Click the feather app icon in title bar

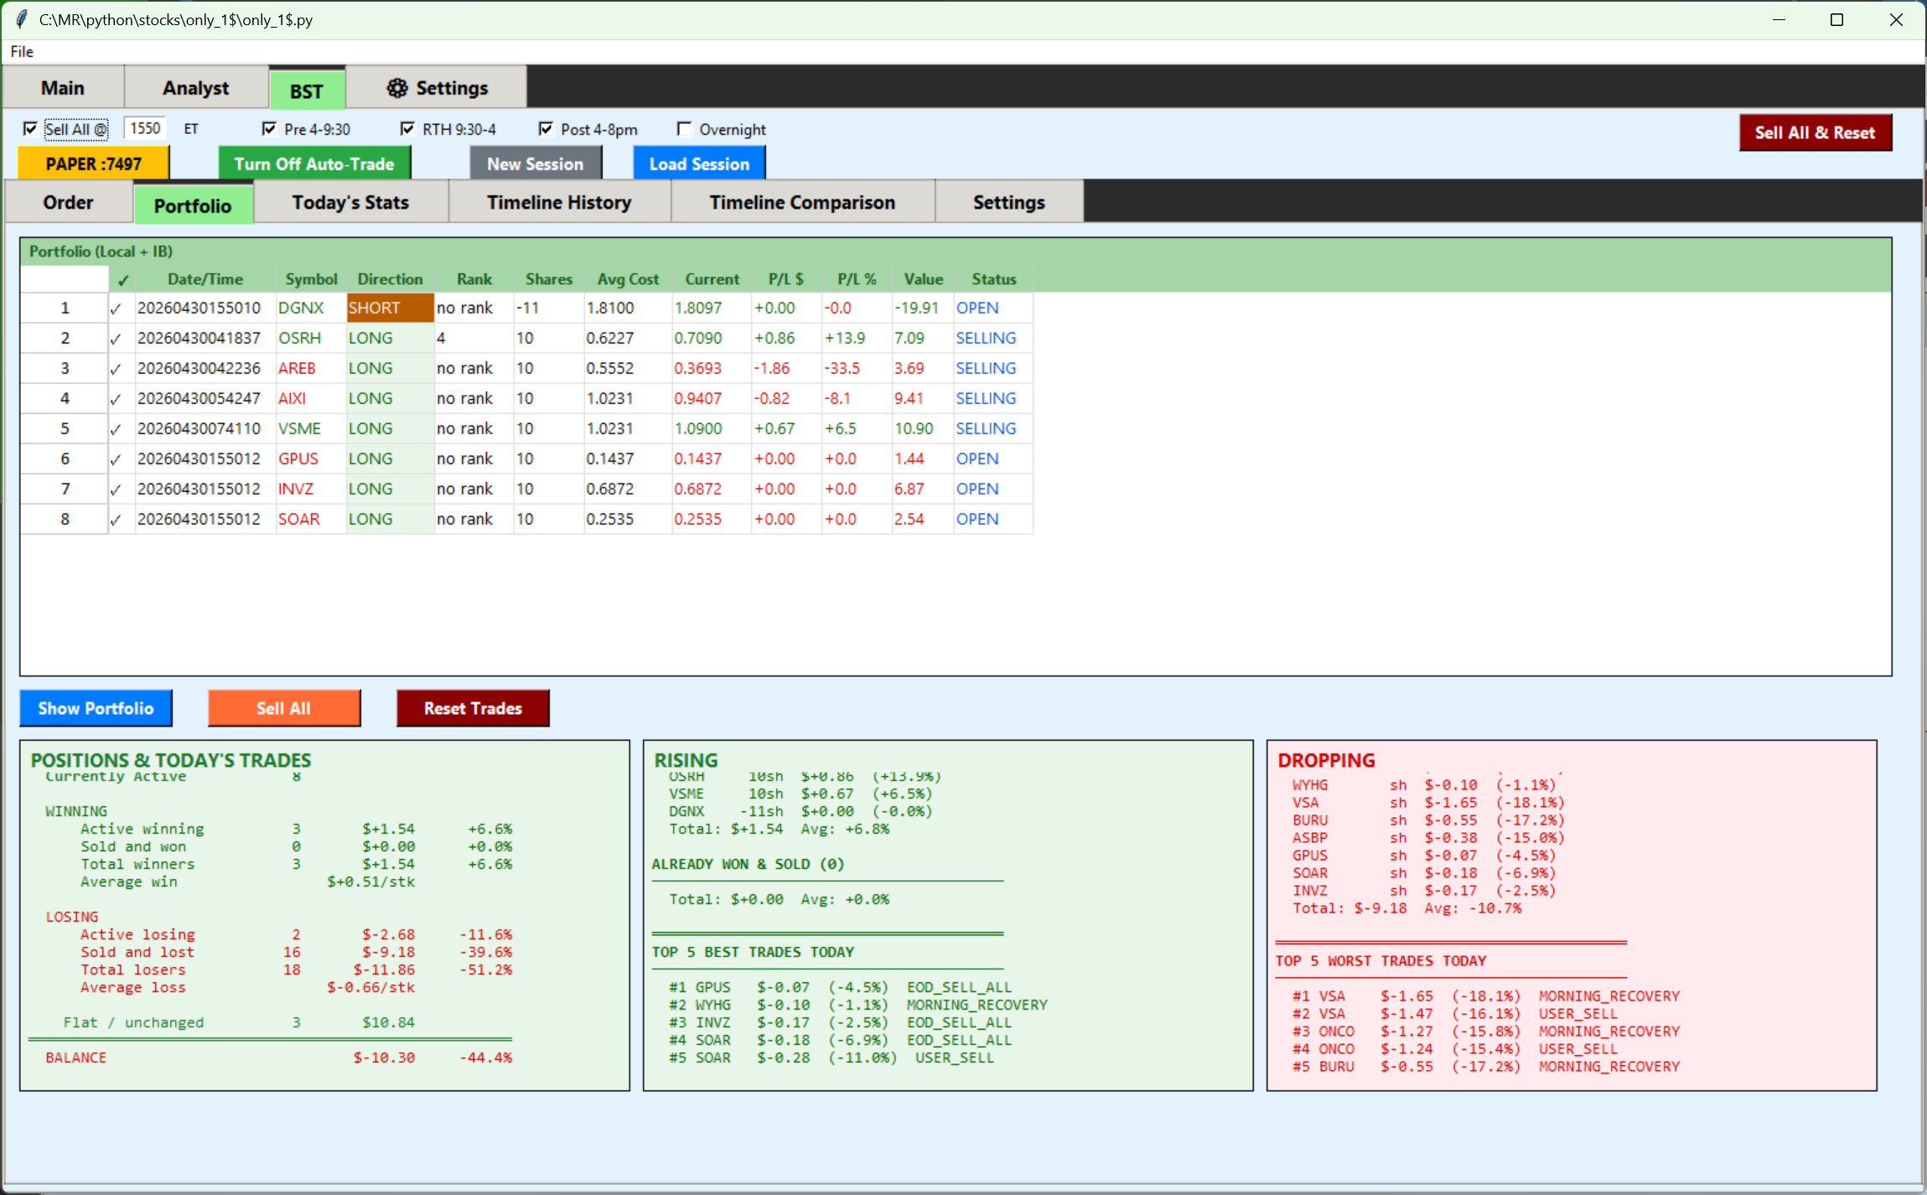[21, 19]
